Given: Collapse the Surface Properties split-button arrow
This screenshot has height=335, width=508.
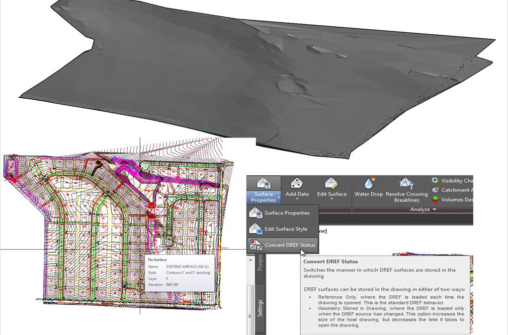Looking at the screenshot, I should coord(278,197).
